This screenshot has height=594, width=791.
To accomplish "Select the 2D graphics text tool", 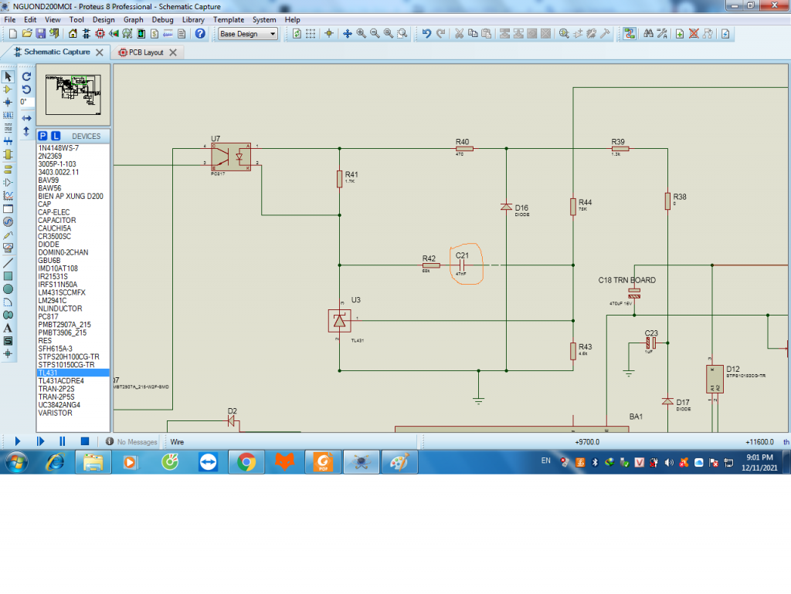I will pos(8,328).
